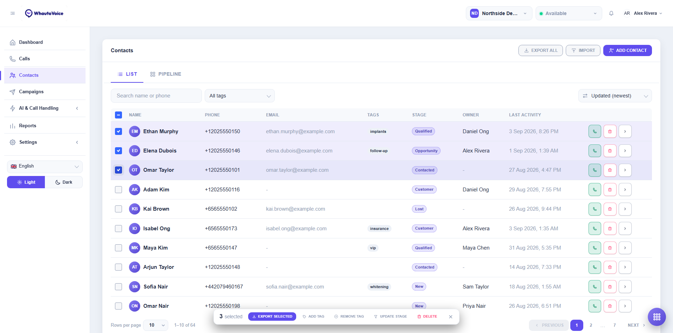Open Omar Taylor details arrow
This screenshot has width=673, height=333.
click(x=625, y=170)
